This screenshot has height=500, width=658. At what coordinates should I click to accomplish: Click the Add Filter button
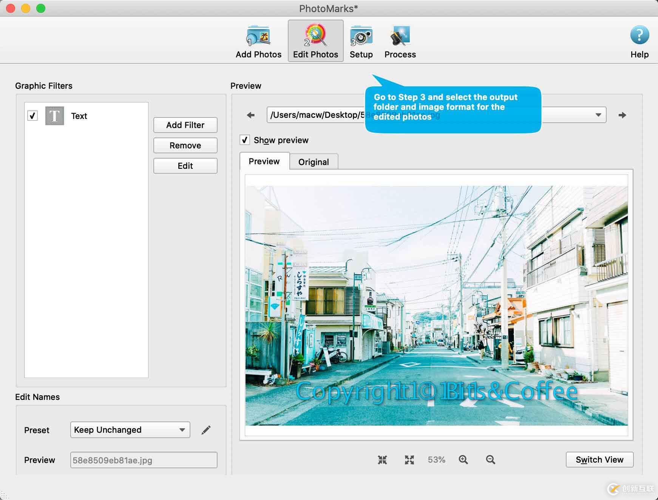[185, 125]
